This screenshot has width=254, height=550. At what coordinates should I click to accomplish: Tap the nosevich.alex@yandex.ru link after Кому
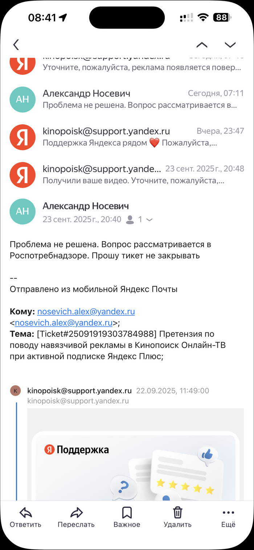(86, 311)
